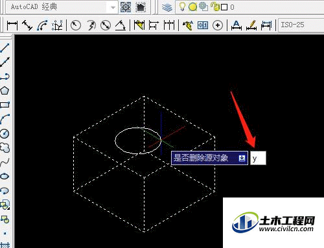The height and width of the screenshot is (248, 324).
Task: Select the Circle tool
Action: pos(5,134)
